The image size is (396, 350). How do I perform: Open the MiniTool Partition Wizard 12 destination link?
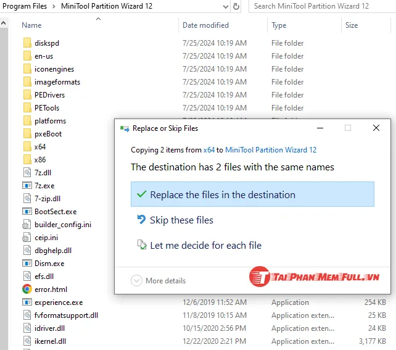coord(271,150)
